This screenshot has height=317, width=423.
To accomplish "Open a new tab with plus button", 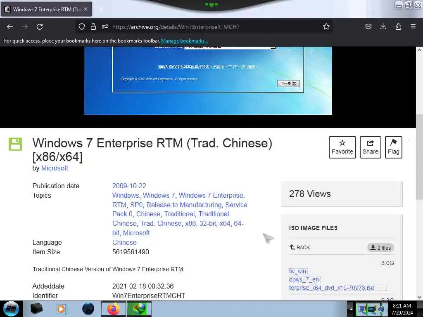I will click(101, 9).
